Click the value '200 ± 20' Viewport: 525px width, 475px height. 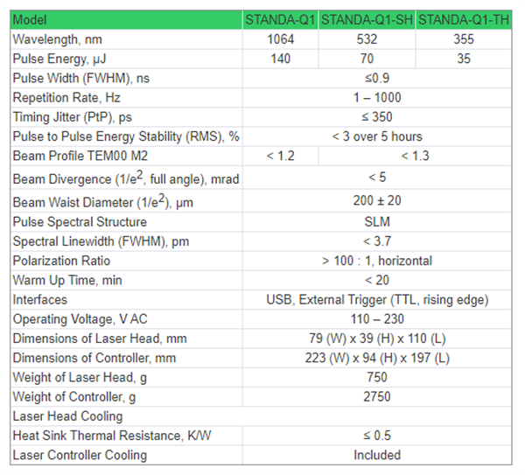[x=377, y=201]
